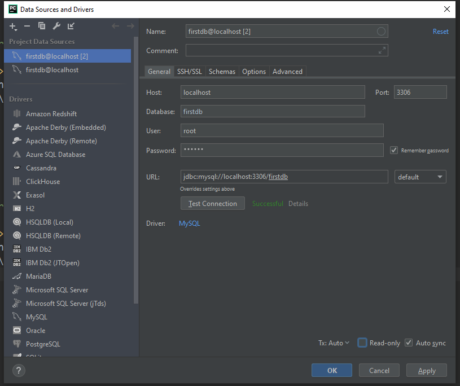The width and height of the screenshot is (460, 386).
Task: Switch to the General tab
Action: click(x=159, y=71)
